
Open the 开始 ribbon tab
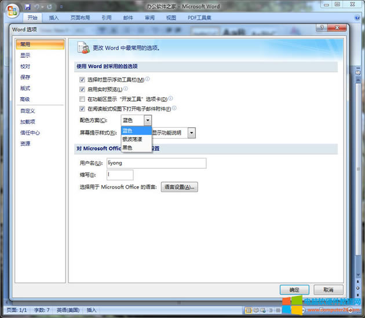pyautogui.click(x=32, y=18)
